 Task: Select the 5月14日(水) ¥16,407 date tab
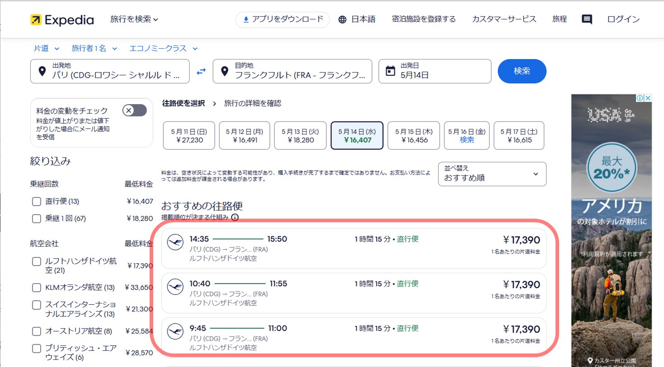click(x=357, y=136)
